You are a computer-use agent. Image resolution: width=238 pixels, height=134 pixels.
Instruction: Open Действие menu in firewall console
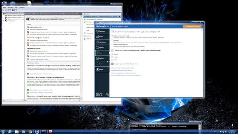(10, 7)
